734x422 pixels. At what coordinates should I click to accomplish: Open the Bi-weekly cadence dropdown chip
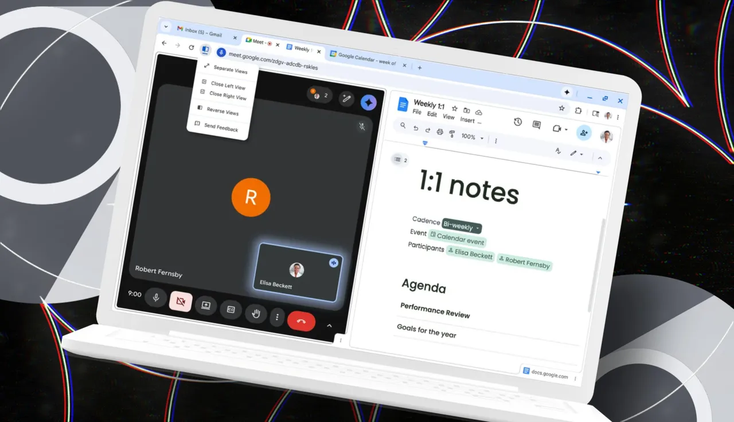(462, 226)
